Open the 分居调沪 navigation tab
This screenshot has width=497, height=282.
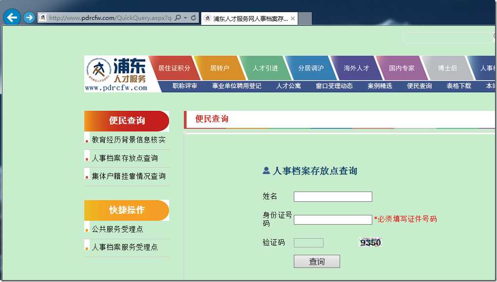[311, 68]
